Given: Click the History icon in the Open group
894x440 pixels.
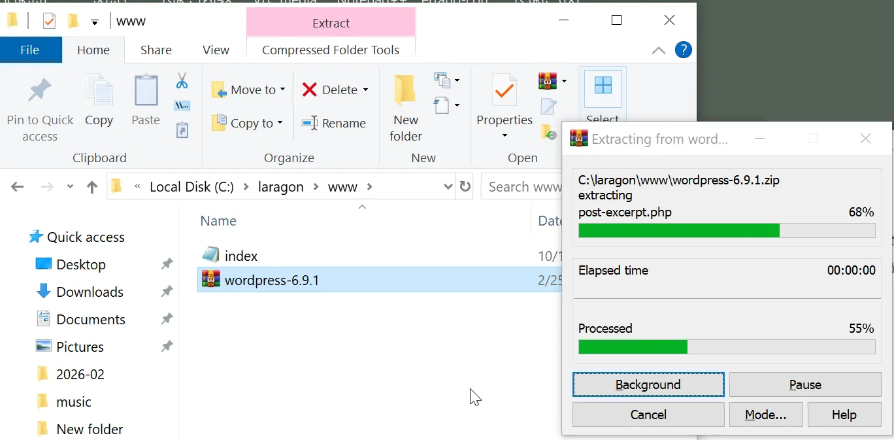Looking at the screenshot, I should [548, 131].
